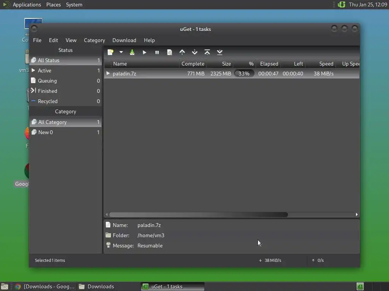
Task: Move the task down with the down arrow
Action: tap(195, 52)
